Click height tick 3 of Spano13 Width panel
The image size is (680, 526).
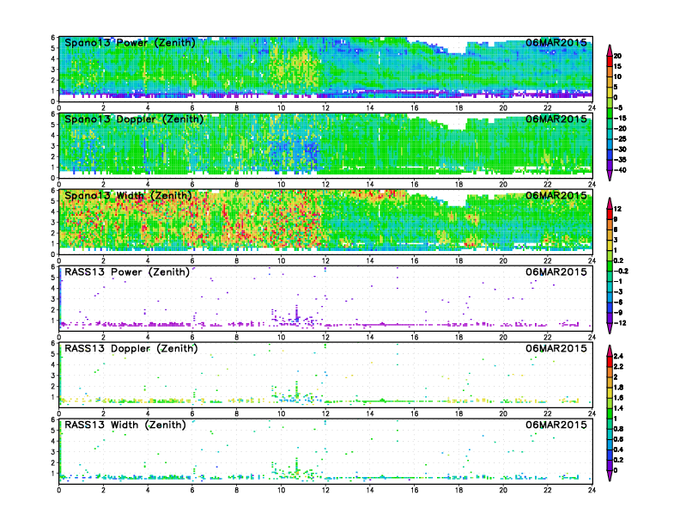pyautogui.click(x=53, y=223)
